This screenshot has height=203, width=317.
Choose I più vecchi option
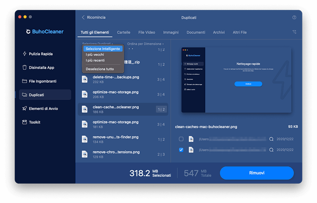(x=95, y=55)
